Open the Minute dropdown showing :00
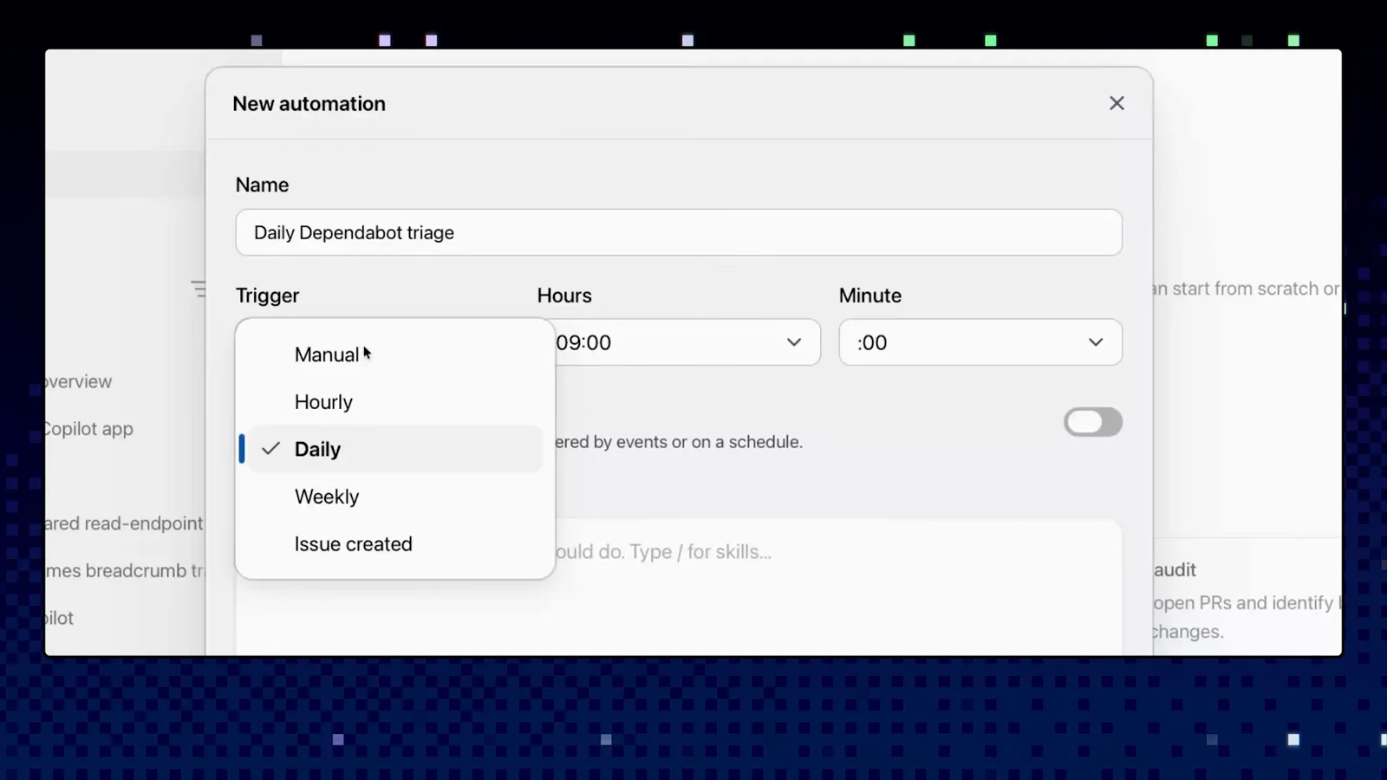The width and height of the screenshot is (1387, 780). (x=980, y=342)
